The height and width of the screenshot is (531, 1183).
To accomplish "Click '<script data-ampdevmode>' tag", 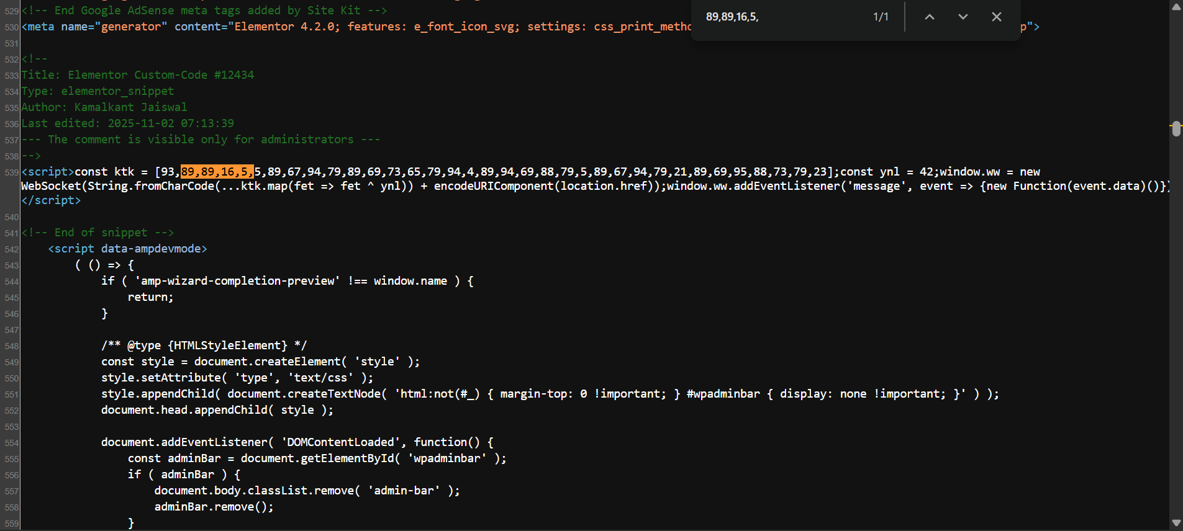I will [x=128, y=249].
